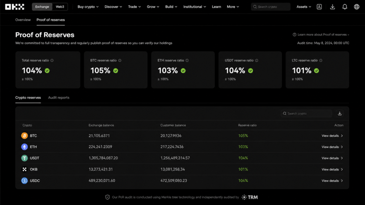Expand the Institutional menu
This screenshot has width=365, height=205.
(x=194, y=7)
